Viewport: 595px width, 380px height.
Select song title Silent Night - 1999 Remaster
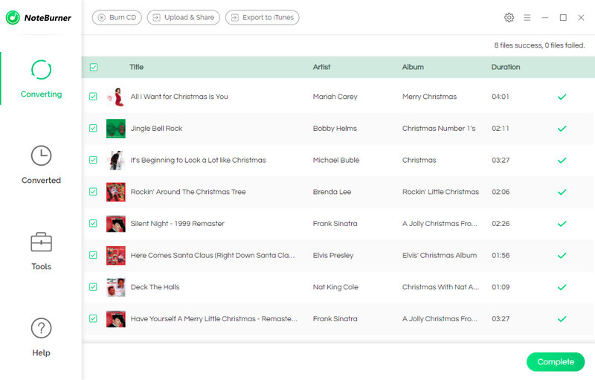(x=177, y=223)
